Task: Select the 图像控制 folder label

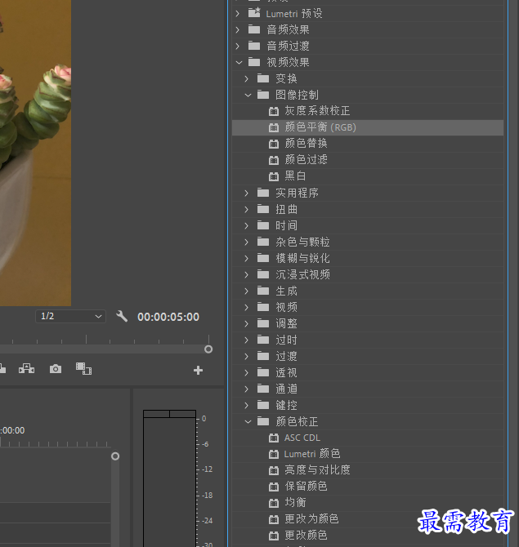Action: (297, 95)
